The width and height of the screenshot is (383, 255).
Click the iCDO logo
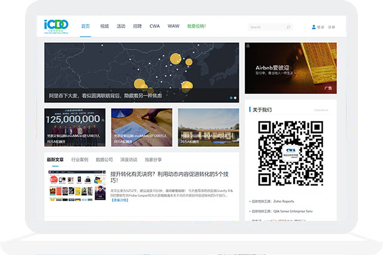(56, 26)
